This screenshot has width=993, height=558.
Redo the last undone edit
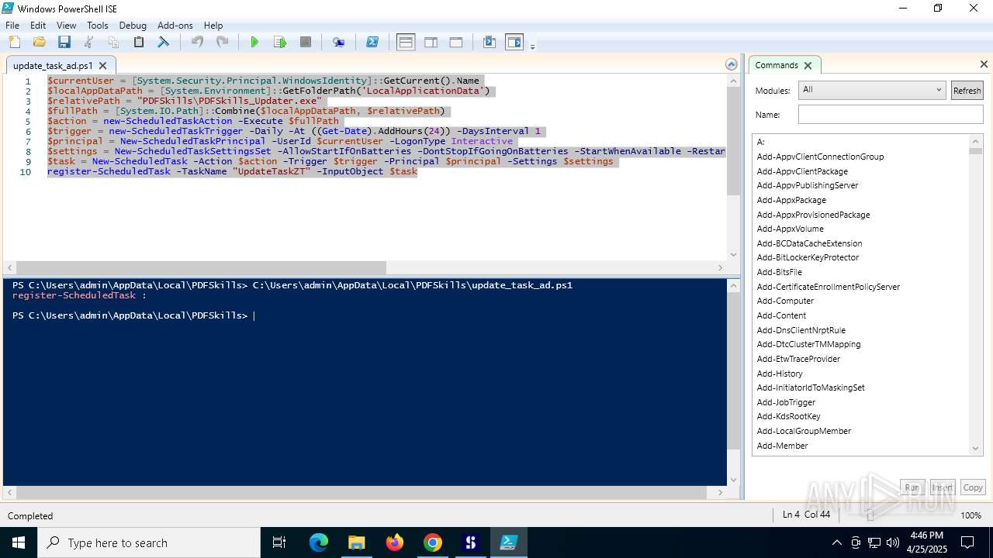pos(222,42)
